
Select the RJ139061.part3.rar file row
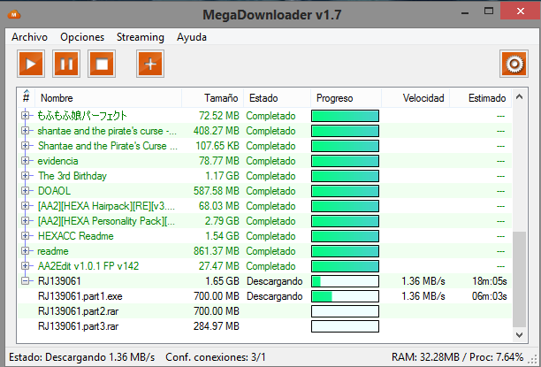click(264, 326)
